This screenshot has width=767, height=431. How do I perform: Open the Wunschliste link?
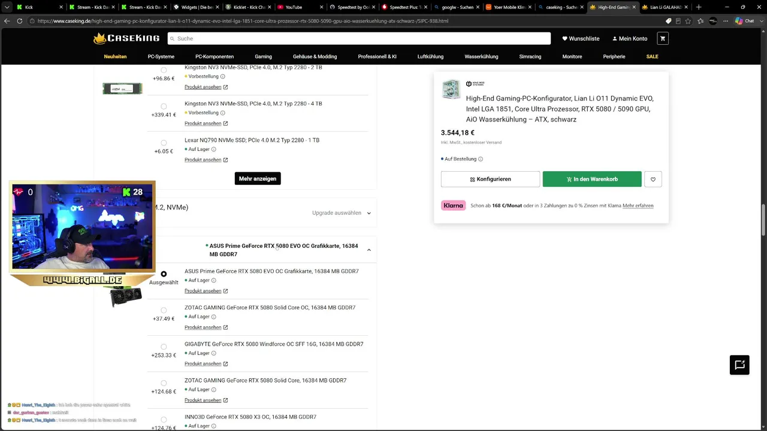pos(581,38)
